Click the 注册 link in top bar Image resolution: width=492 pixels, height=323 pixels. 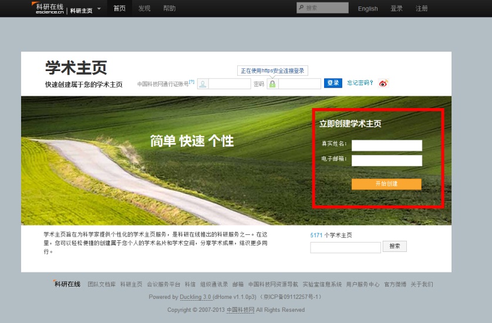[x=422, y=9]
